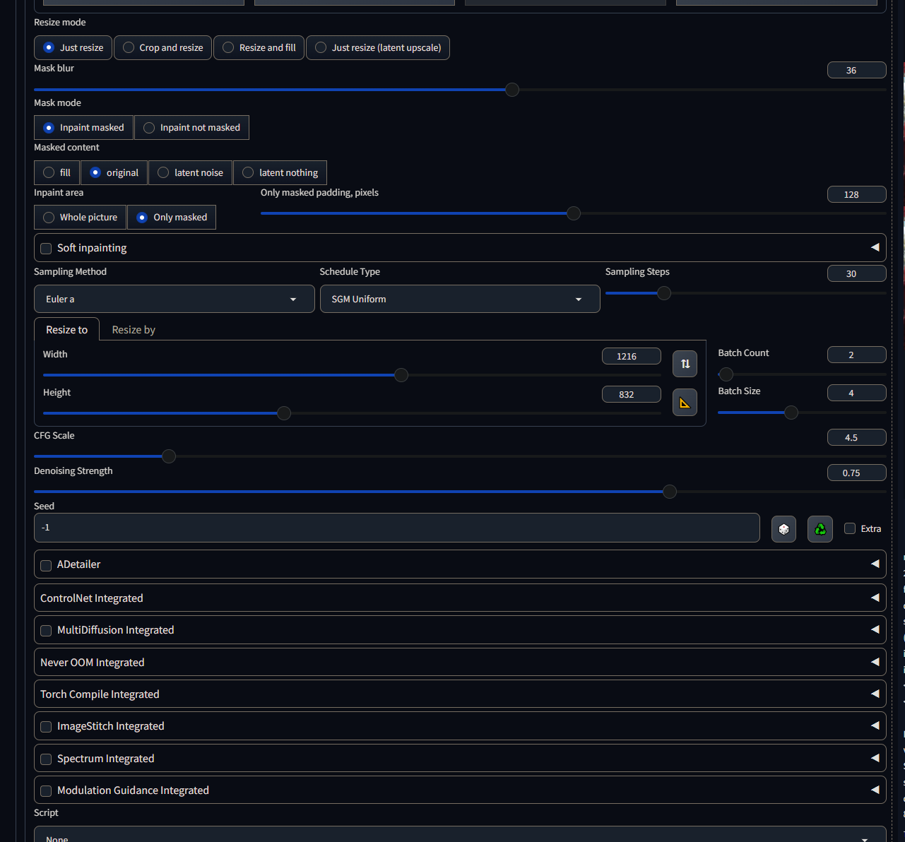
Task: Click the Height value box
Action: (x=631, y=394)
